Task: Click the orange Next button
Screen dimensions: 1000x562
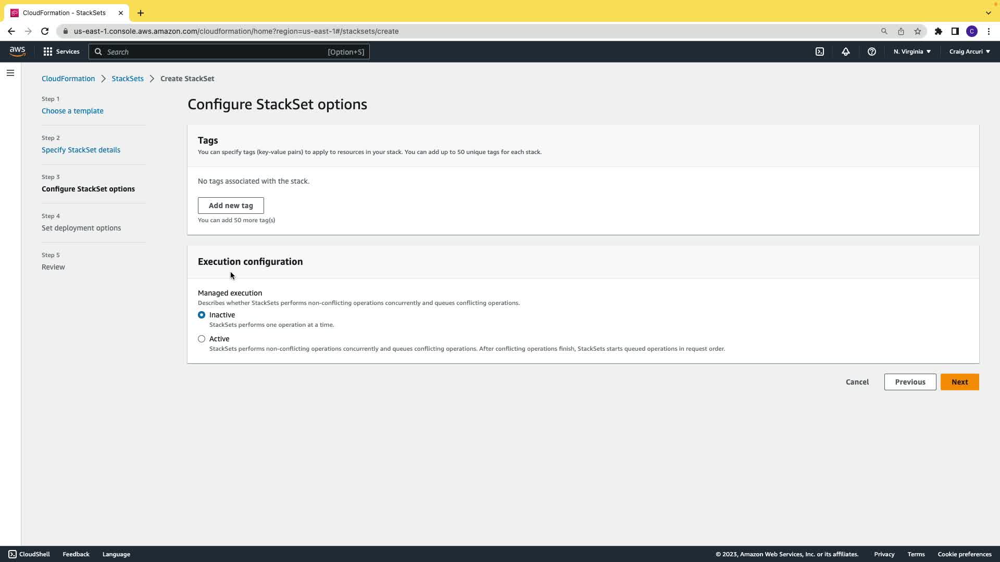Action: click(x=959, y=382)
